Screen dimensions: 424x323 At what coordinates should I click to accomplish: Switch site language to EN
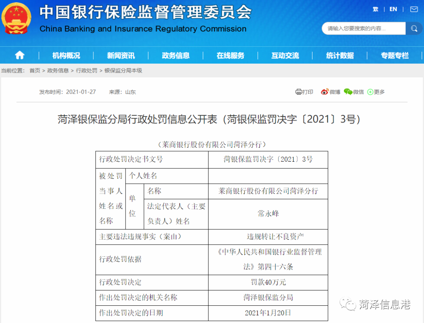(x=393, y=9)
